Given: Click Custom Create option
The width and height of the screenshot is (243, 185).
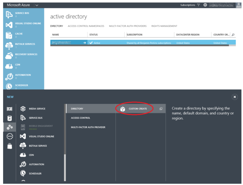Looking at the screenshot, I should click(x=137, y=109).
